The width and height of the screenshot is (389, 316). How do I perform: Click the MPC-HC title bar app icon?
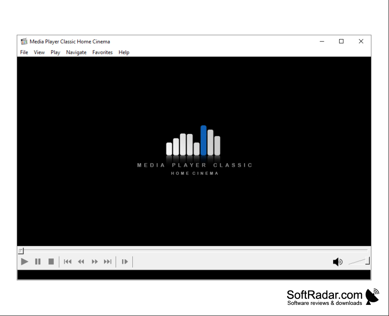click(24, 42)
